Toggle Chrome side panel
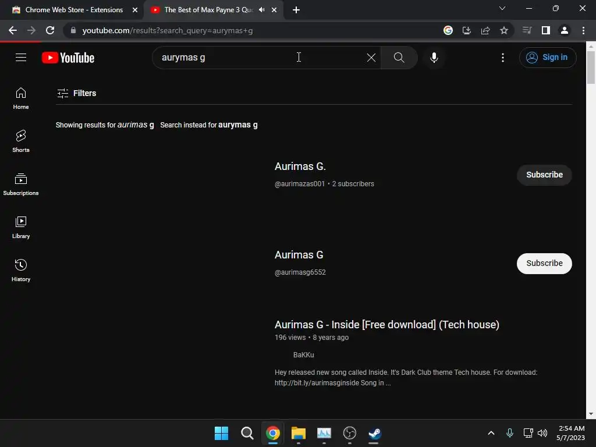596x447 pixels. pyautogui.click(x=545, y=30)
